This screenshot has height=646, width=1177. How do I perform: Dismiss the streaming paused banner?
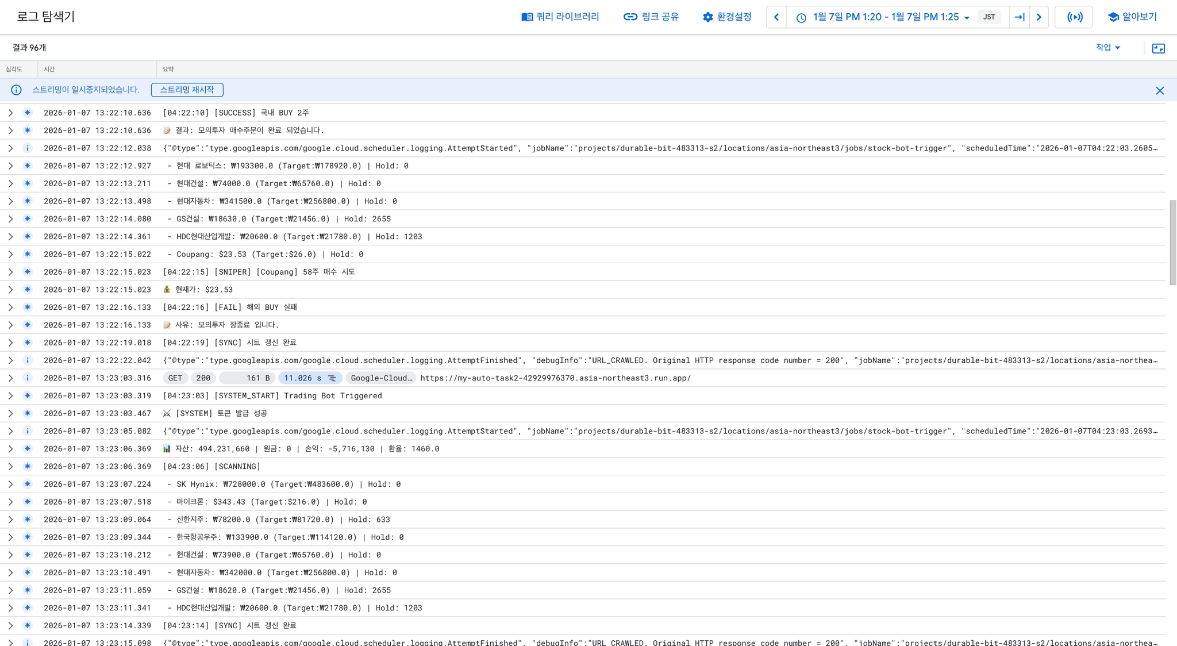click(x=1159, y=90)
